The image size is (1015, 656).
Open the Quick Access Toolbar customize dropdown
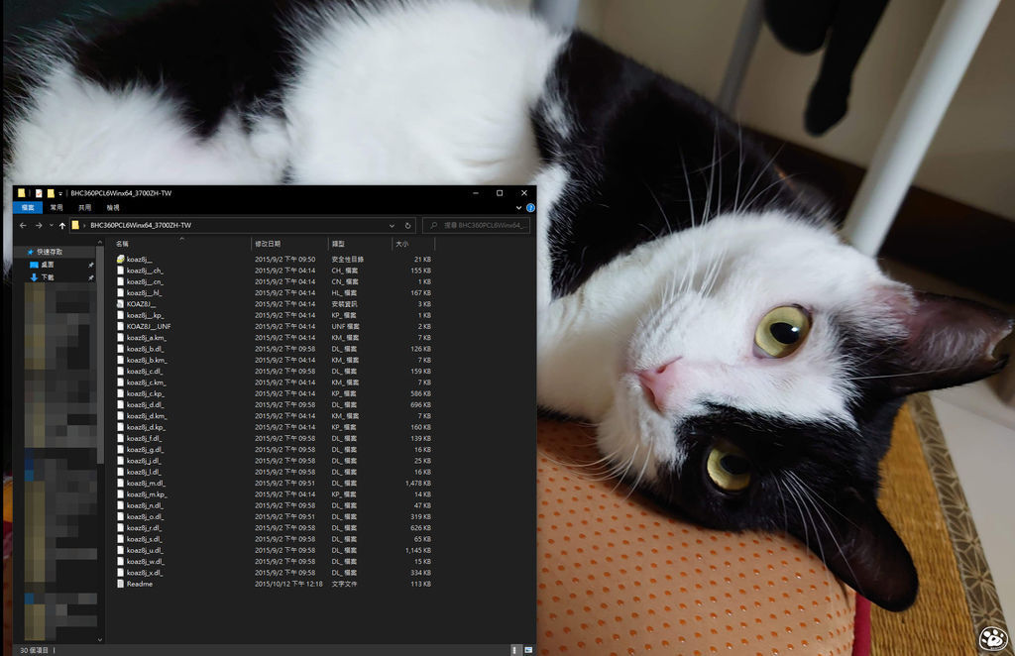pyautogui.click(x=60, y=193)
